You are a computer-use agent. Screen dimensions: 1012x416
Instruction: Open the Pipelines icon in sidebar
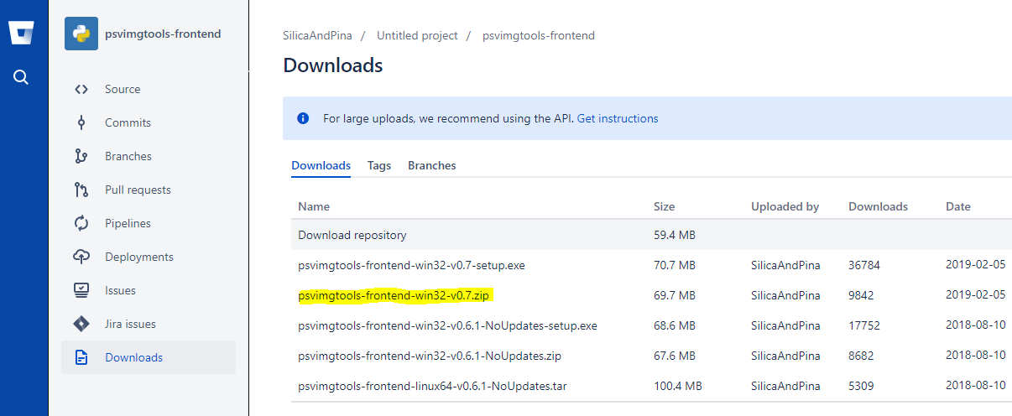tap(81, 223)
